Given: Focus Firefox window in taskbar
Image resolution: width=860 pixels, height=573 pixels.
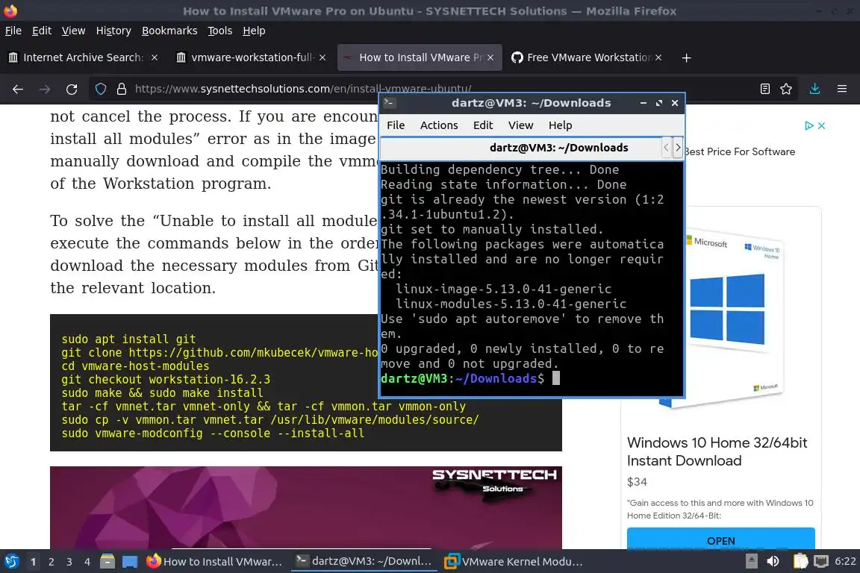Looking at the screenshot, I should point(215,562).
